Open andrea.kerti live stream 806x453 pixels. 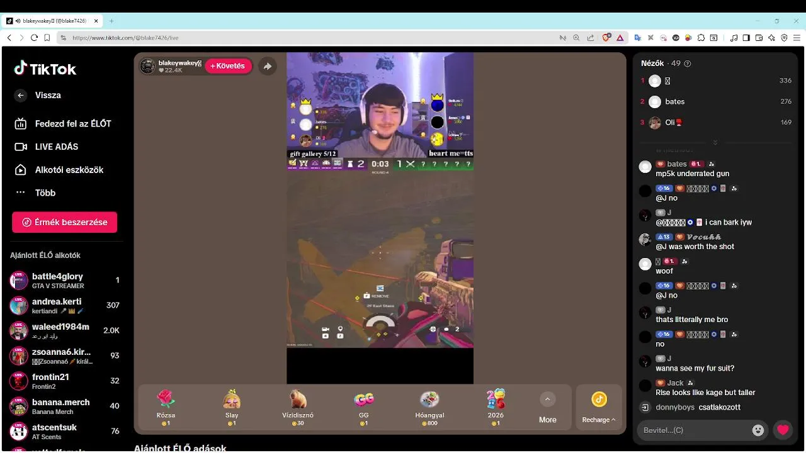[64, 306]
